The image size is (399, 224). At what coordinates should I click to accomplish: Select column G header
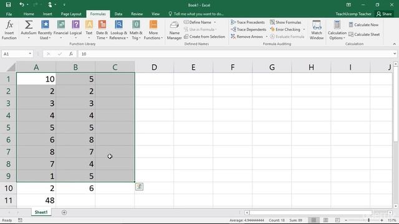tap(272, 67)
